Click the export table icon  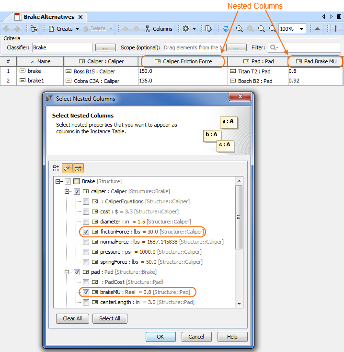[x=209, y=29]
